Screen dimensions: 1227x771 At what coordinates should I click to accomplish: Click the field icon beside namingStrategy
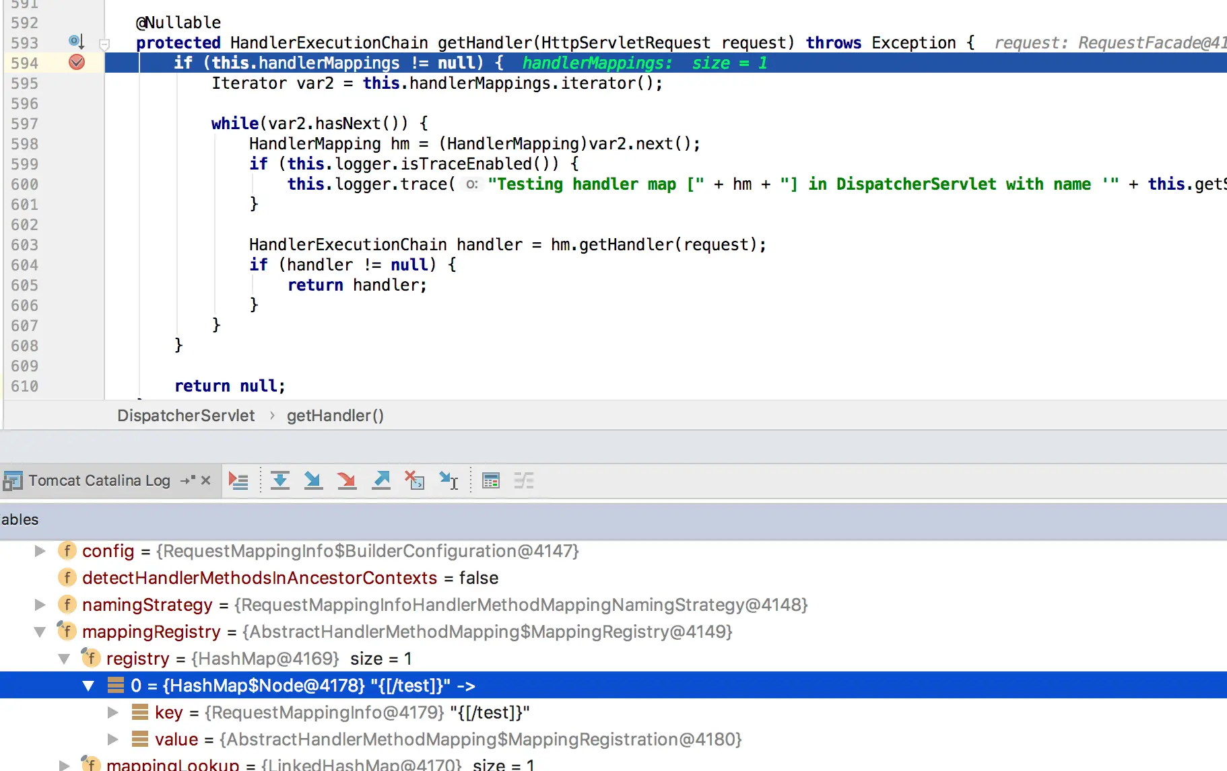[x=67, y=605]
